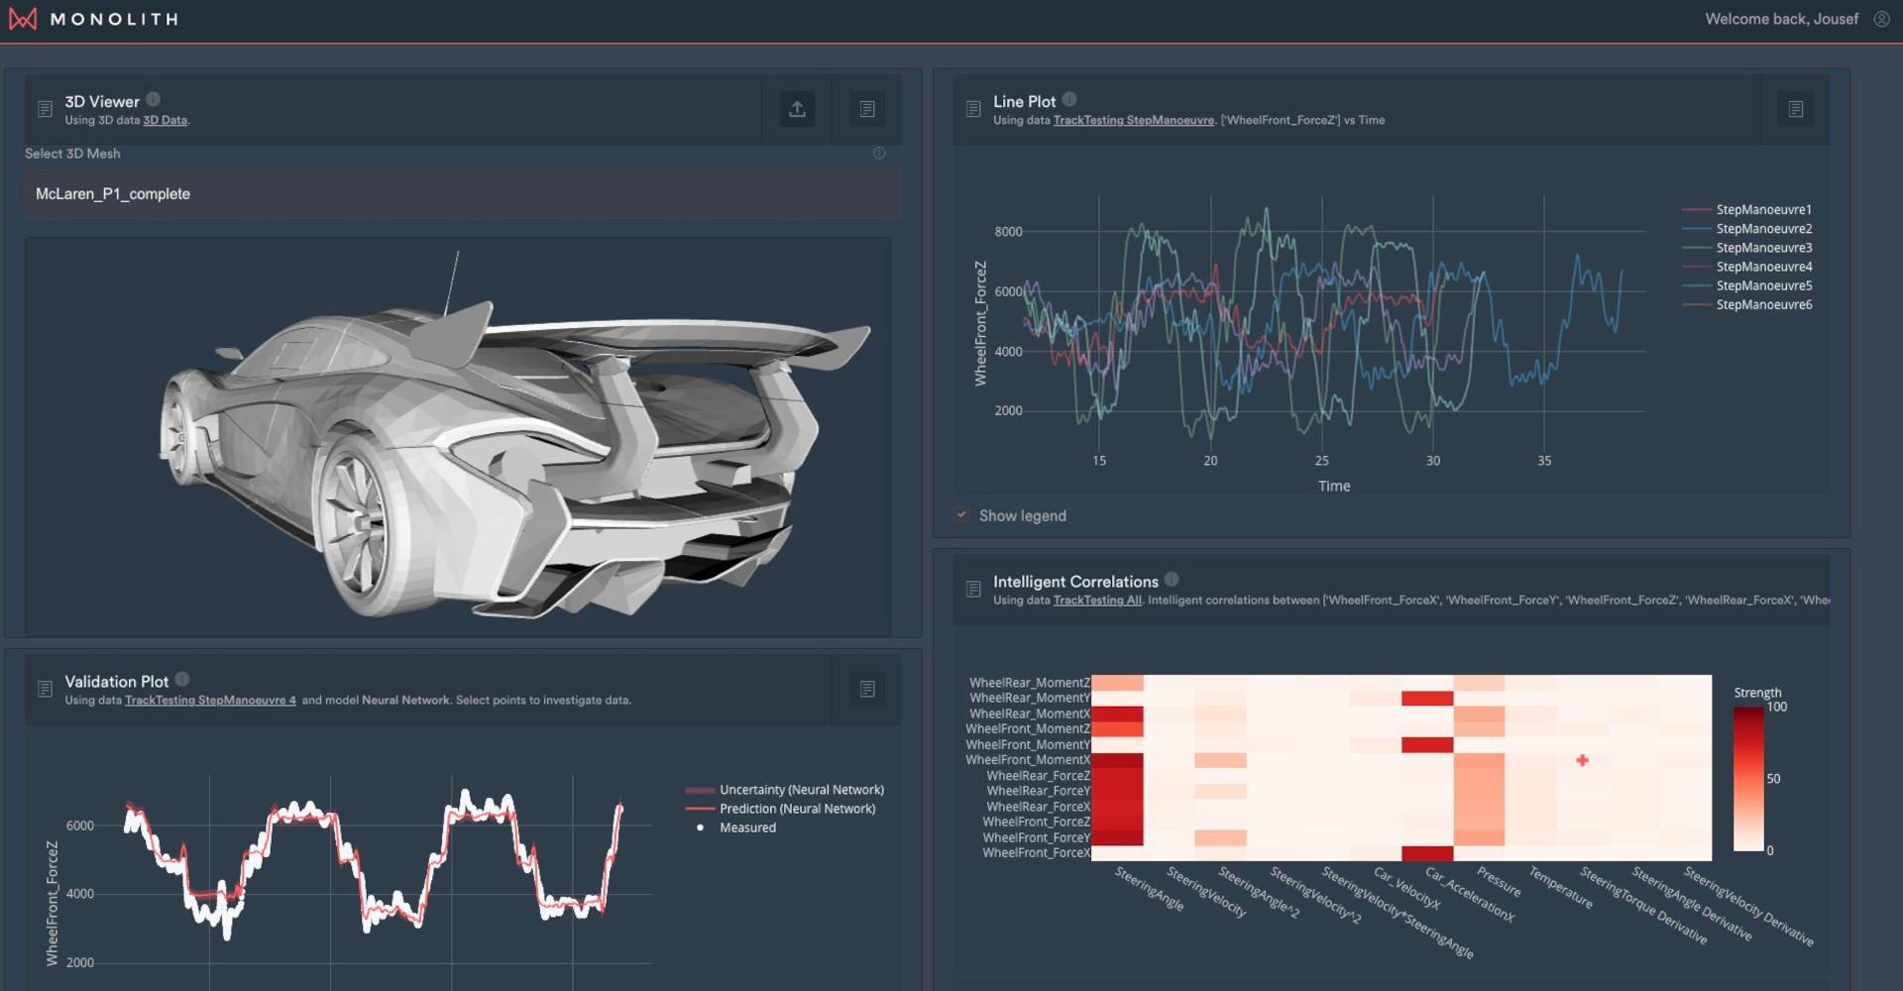Screen dimensions: 1903x991
Task: Click the Pressure axis label
Action: [x=1498, y=881]
